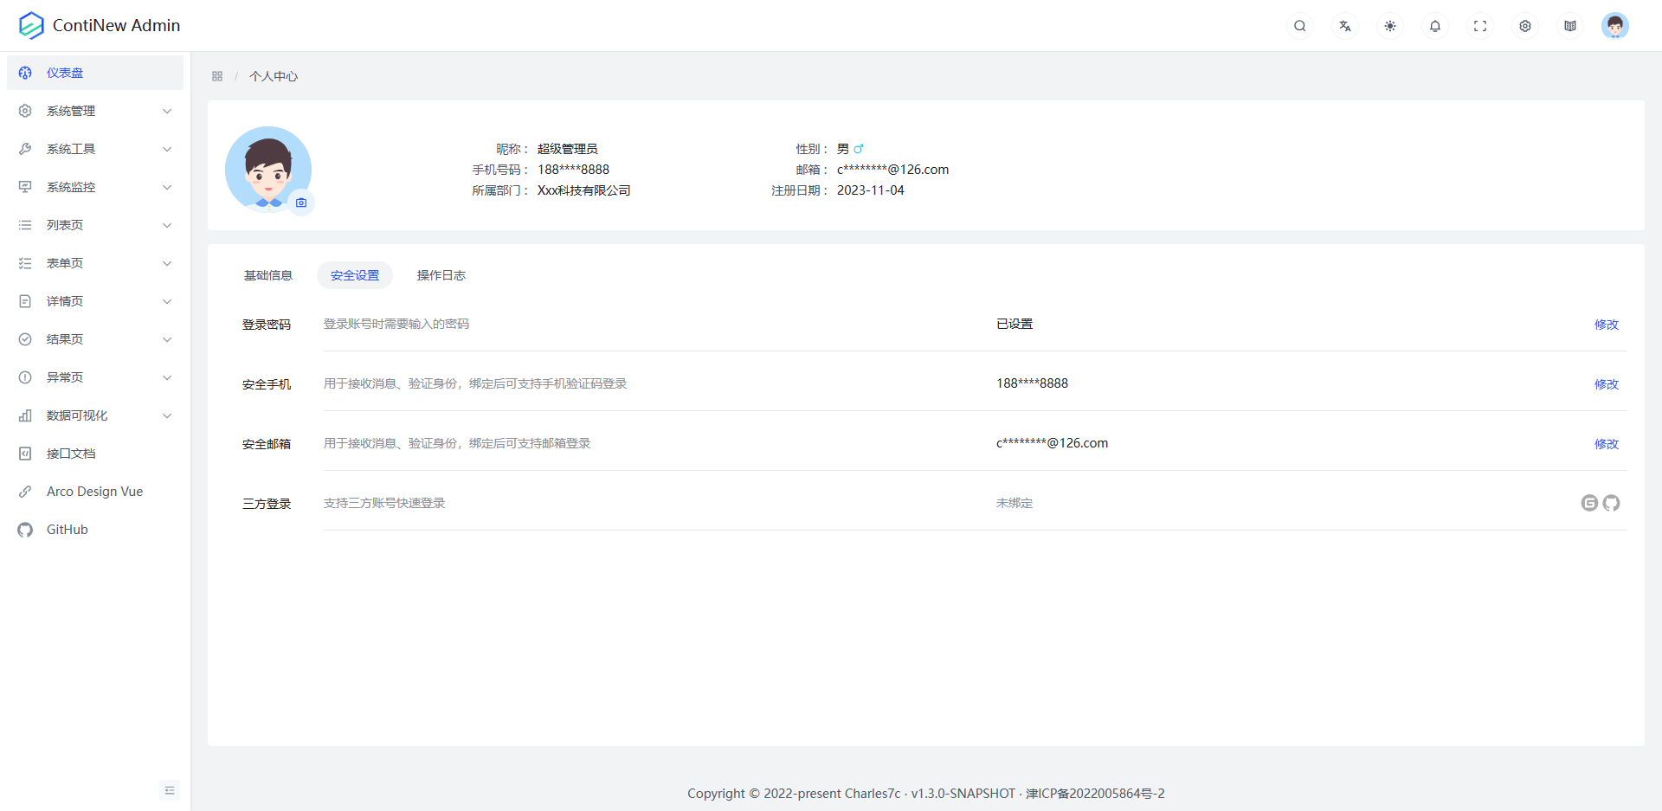Click 修改 for 登录密码

(1606, 325)
